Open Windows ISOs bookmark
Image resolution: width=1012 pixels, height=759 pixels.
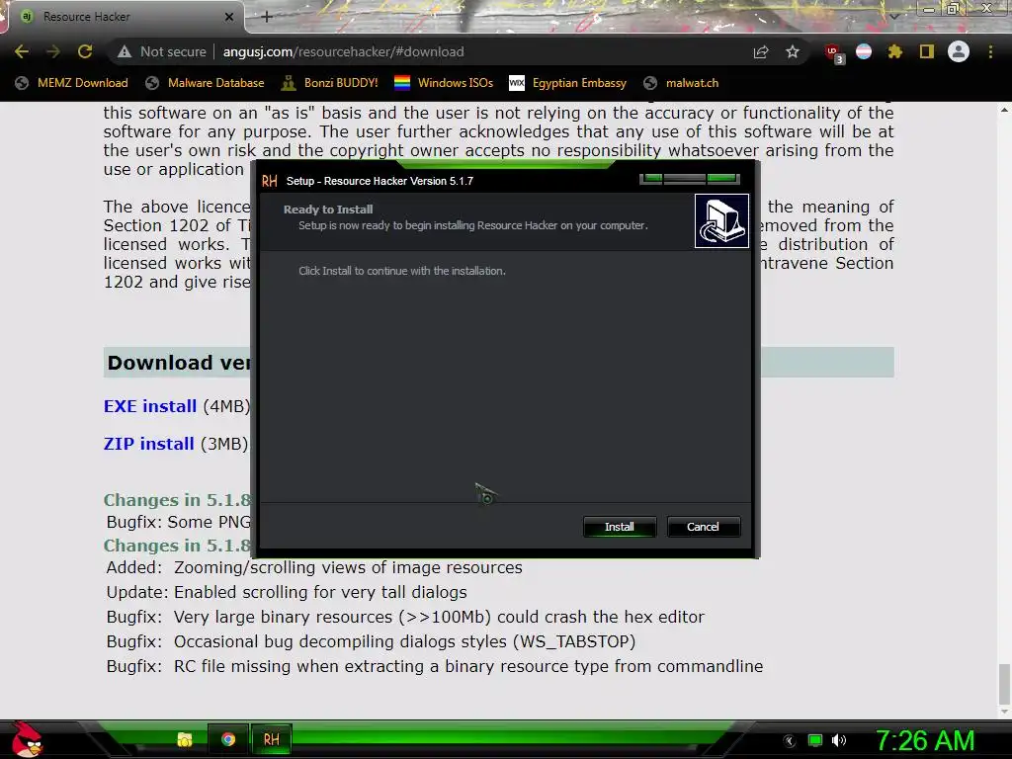pyautogui.click(x=444, y=83)
